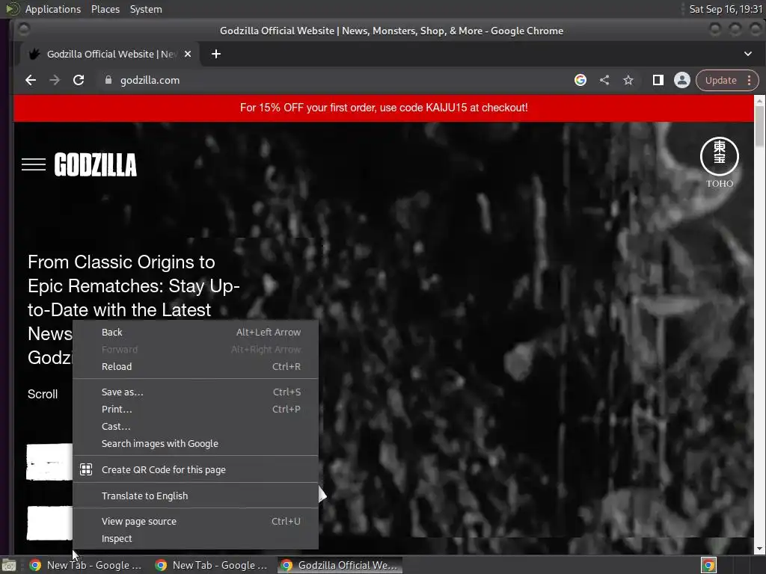Click the GODZILLA logo
Viewport: 766px width, 574px height.
click(x=96, y=164)
